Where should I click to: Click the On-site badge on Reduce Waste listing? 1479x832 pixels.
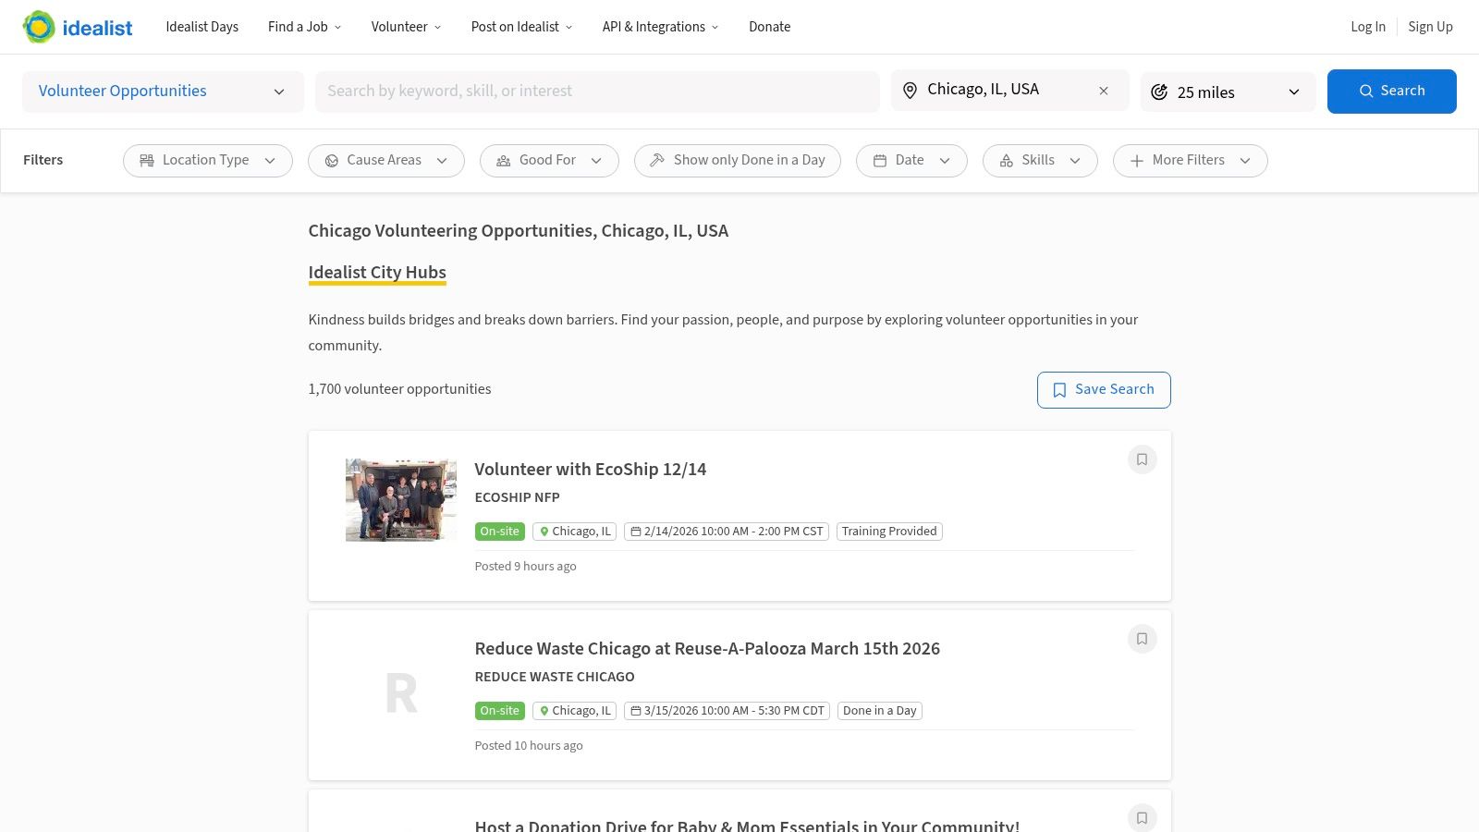tap(500, 711)
